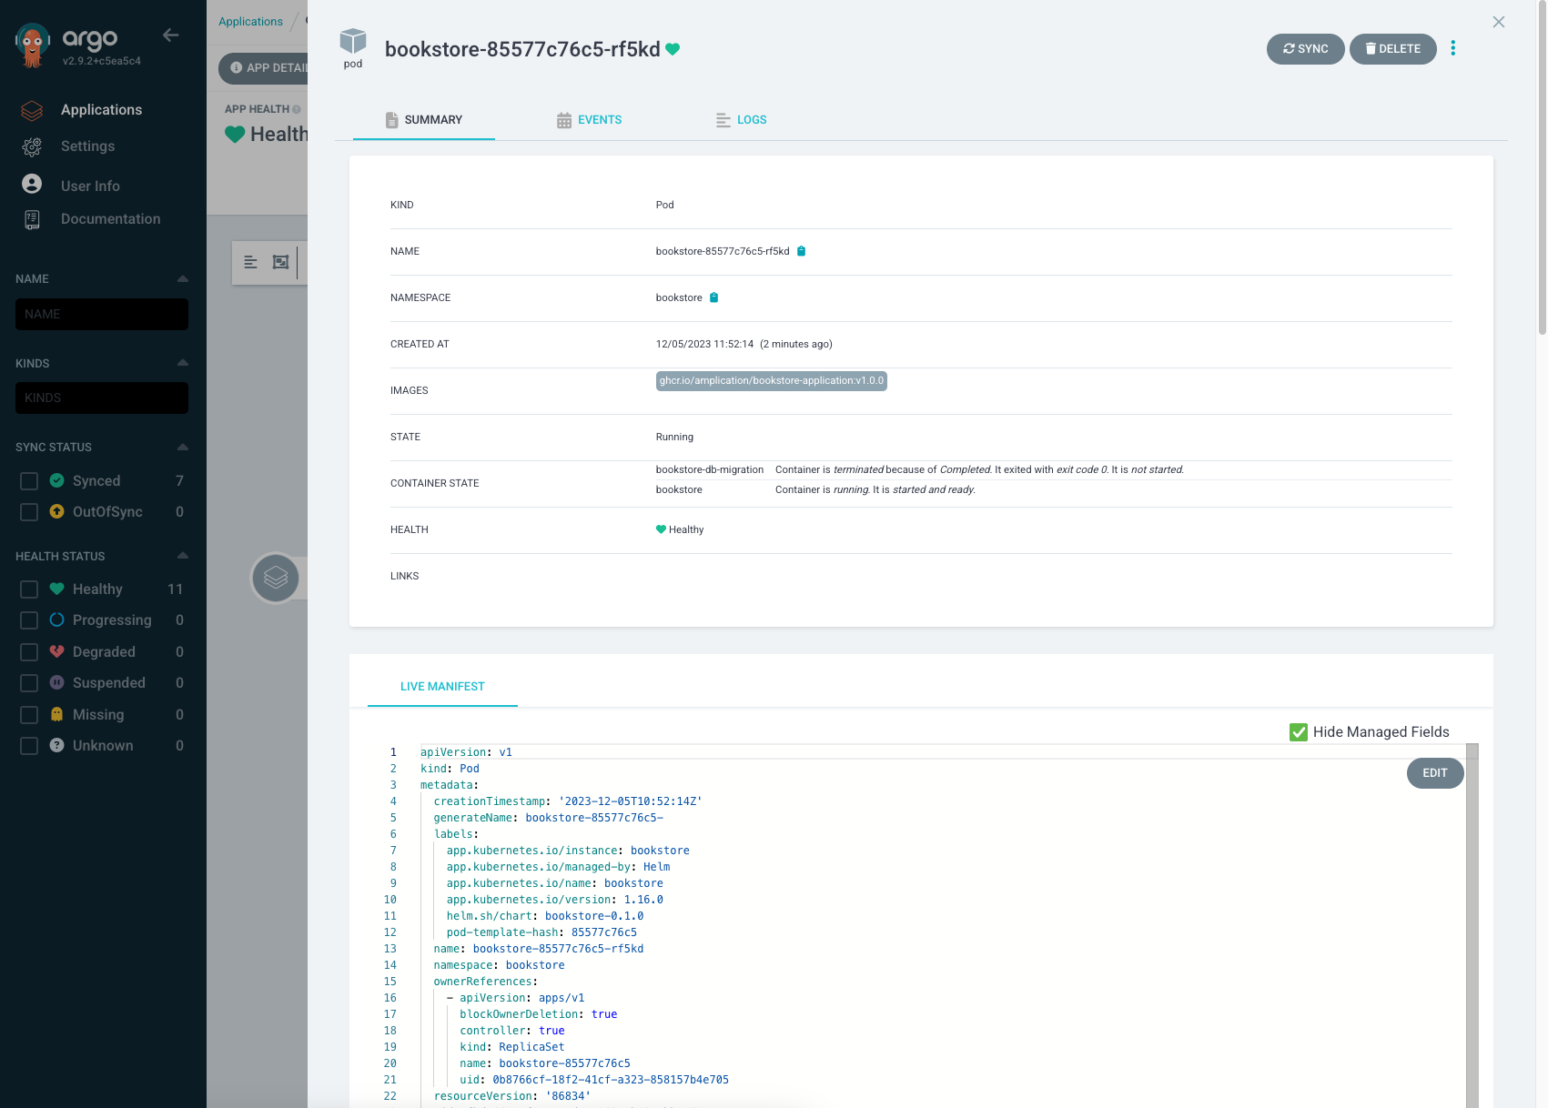
Task: Toggle the Degraded filter checkbox
Action: tap(29, 652)
